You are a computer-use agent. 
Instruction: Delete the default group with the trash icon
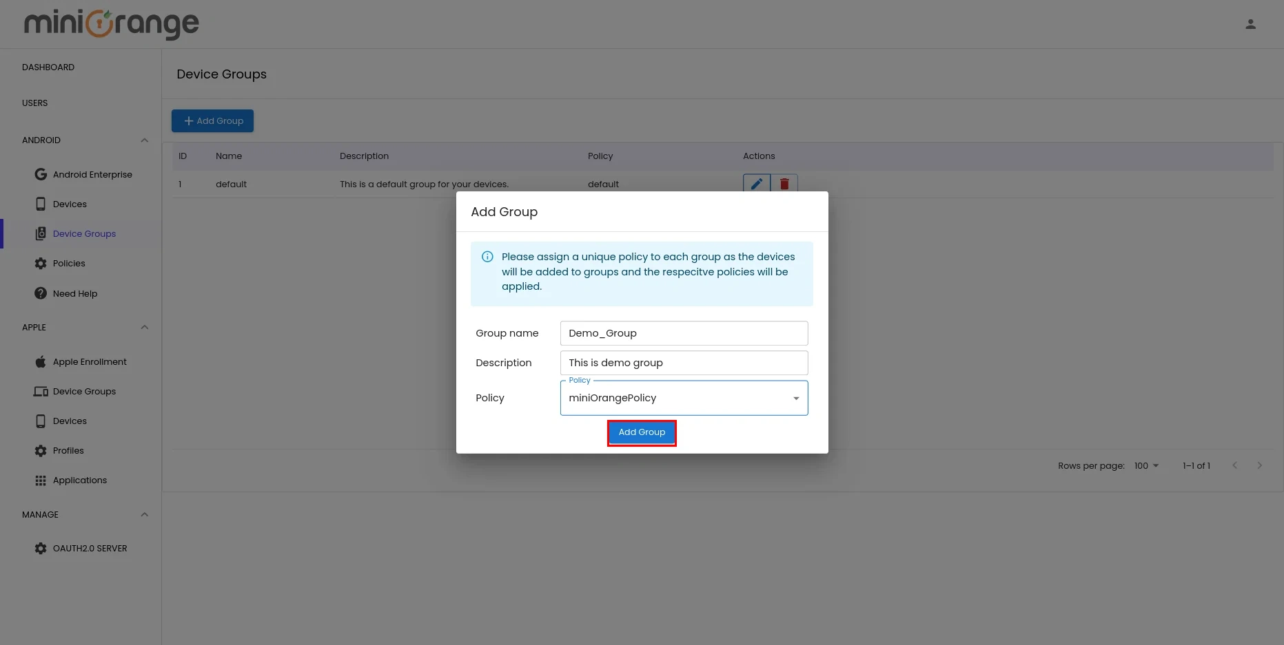784,184
